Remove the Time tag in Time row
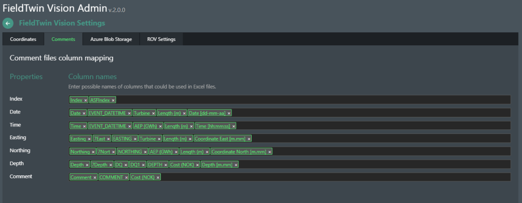Image resolution: width=522 pixels, height=203 pixels. pos(84,126)
